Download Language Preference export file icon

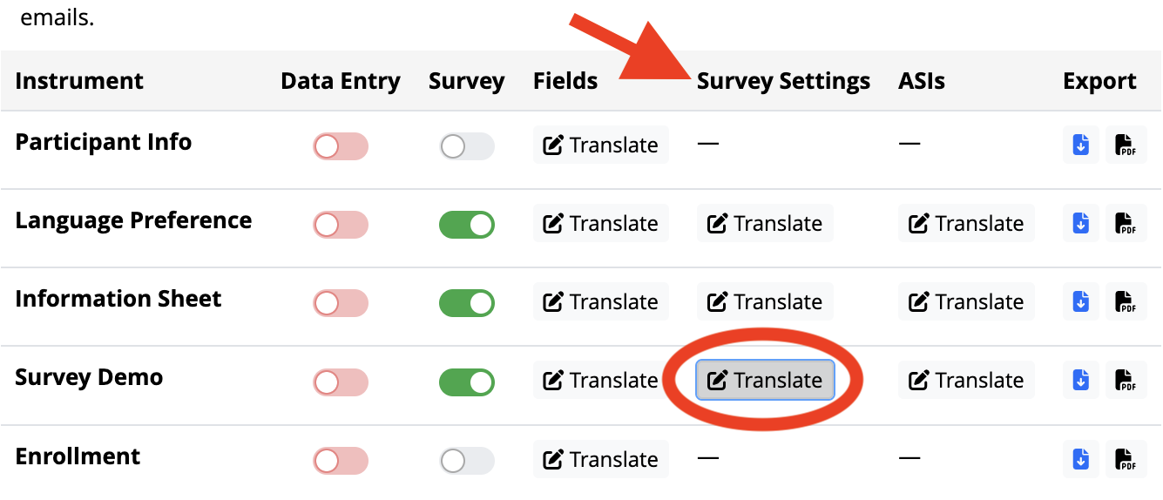(x=1081, y=223)
